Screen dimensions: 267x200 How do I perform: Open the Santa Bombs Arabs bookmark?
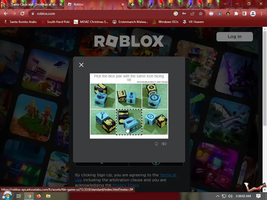click(20, 22)
